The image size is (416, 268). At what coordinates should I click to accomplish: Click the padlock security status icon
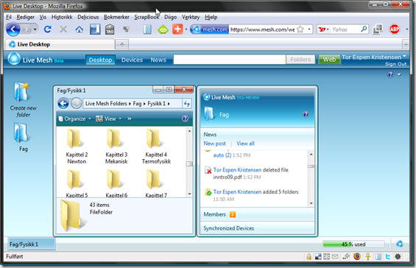pos(309,257)
